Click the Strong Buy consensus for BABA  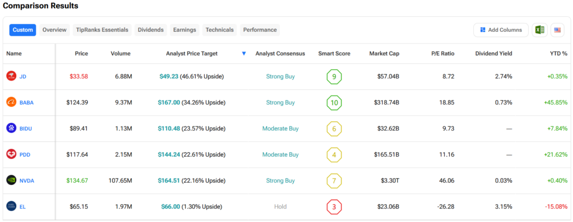coord(280,102)
